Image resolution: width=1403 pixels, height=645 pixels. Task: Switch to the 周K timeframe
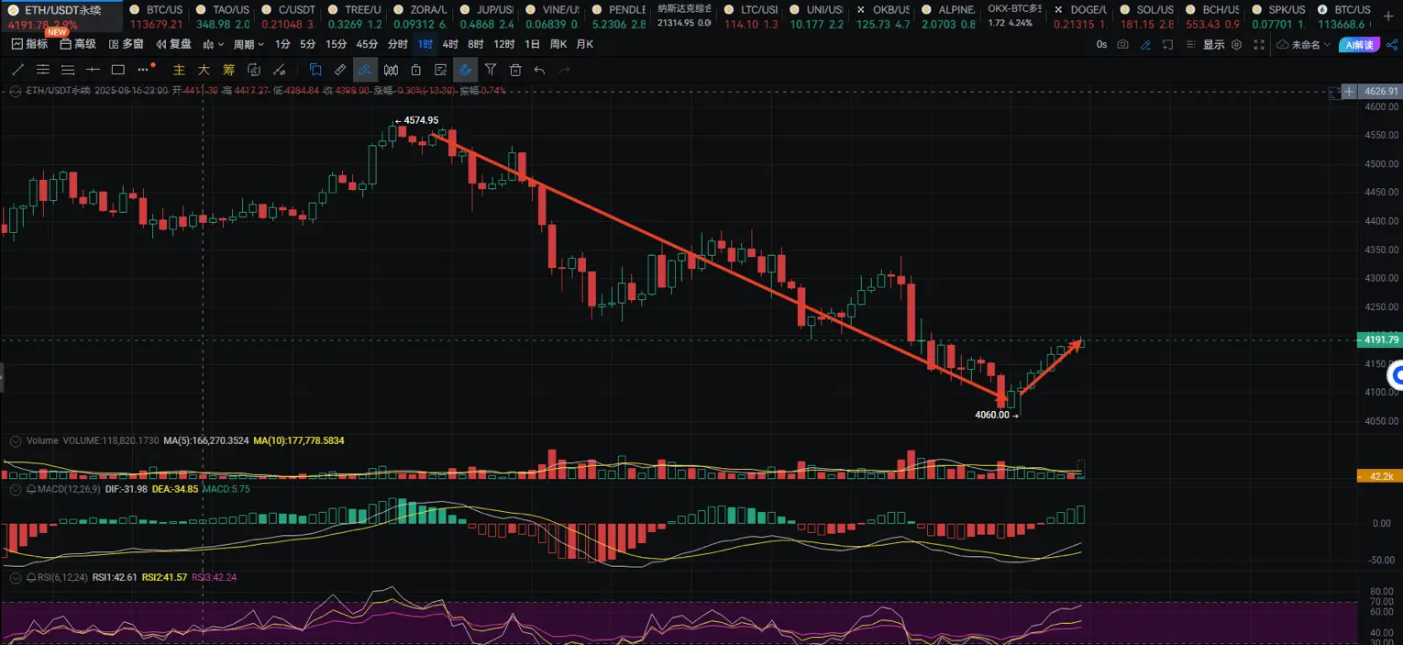click(558, 44)
